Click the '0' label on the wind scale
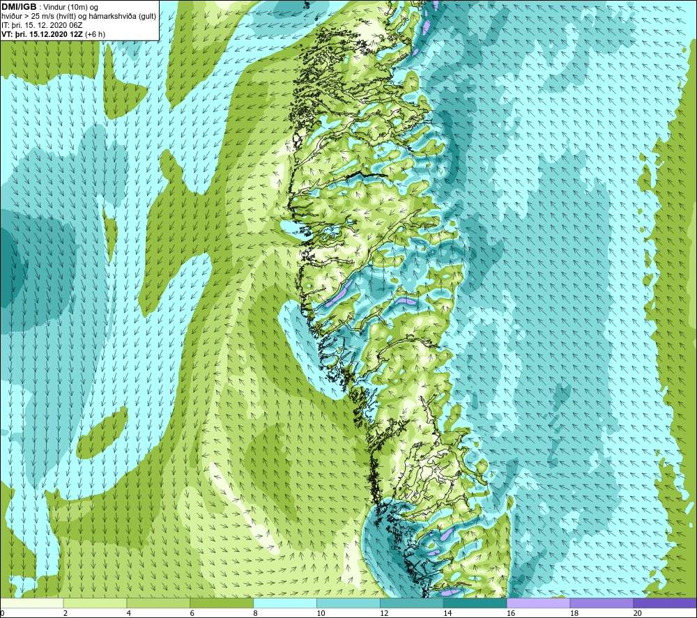The width and height of the screenshot is (697, 618). pyautogui.click(x=2, y=613)
